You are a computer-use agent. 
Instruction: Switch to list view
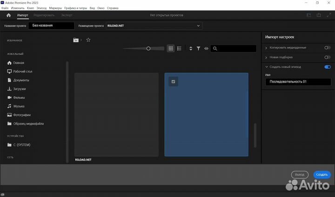coord(179,48)
